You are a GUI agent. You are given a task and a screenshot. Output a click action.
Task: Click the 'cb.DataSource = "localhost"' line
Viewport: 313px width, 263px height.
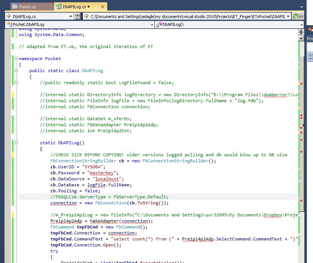[87, 179]
